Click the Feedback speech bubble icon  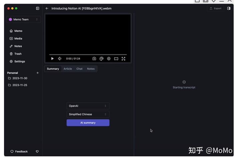coord(12,151)
